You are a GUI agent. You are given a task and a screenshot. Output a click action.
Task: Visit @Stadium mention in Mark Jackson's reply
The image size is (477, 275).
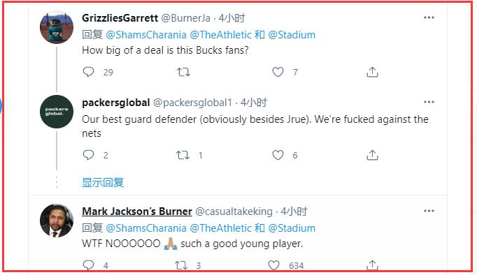pos(292,228)
